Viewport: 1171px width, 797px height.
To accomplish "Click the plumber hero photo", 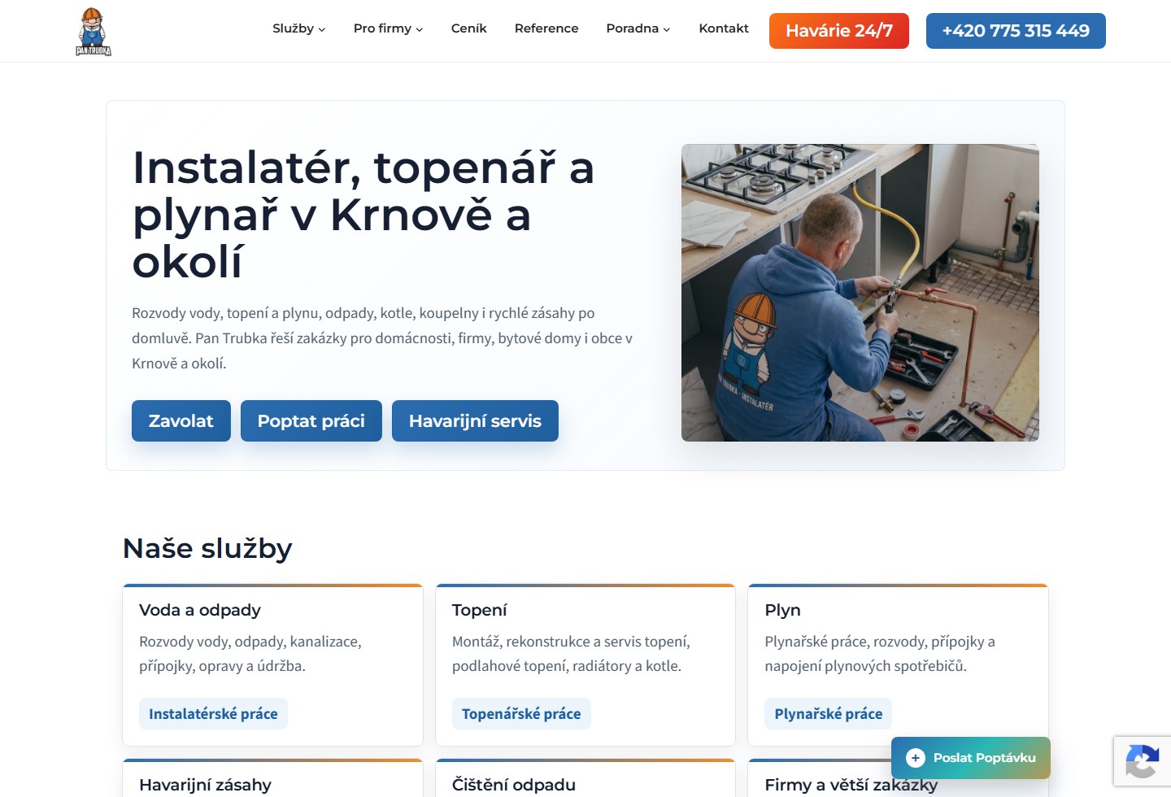I will pos(860,293).
